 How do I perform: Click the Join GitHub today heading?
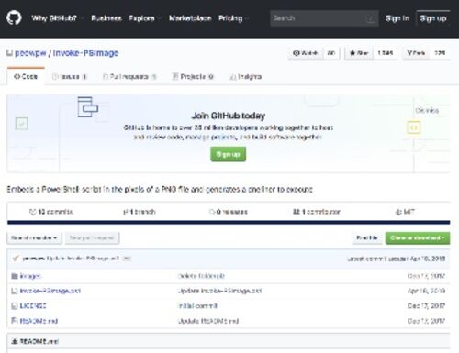tap(229, 116)
